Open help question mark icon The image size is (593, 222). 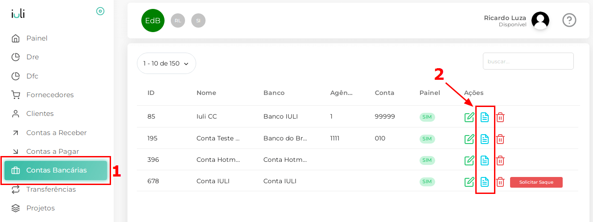tap(569, 20)
